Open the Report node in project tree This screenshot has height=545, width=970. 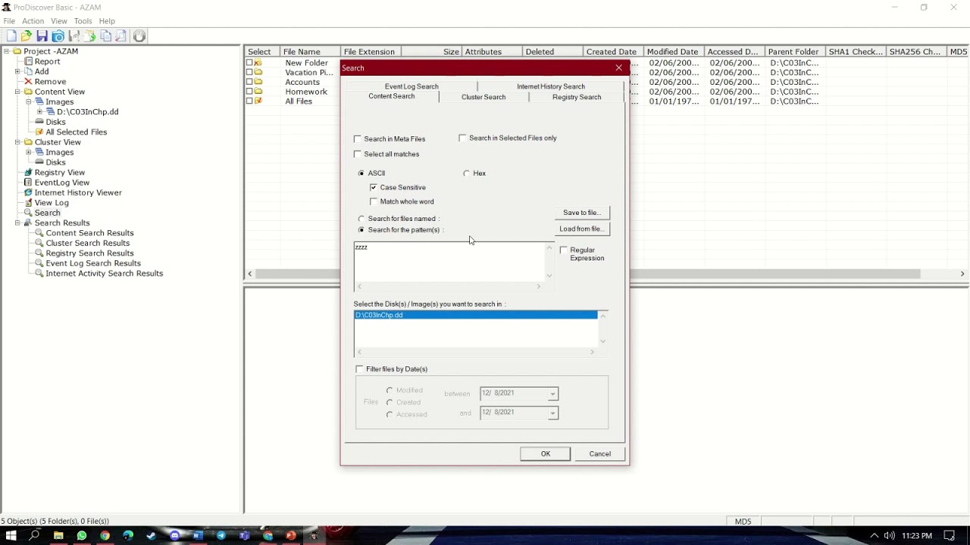(x=47, y=61)
